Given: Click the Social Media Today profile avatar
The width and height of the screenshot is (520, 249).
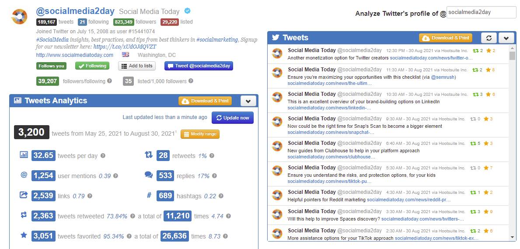Looking at the screenshot, I should click(x=19, y=16).
